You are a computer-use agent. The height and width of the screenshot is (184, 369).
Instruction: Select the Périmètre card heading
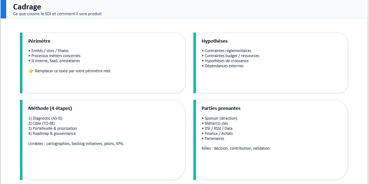point(39,41)
